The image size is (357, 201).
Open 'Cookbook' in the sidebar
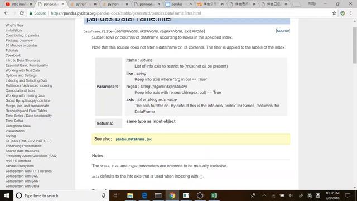[x=13, y=55]
